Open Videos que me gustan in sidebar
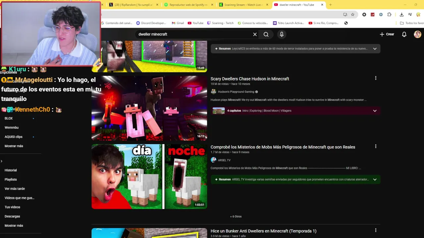 (20, 198)
